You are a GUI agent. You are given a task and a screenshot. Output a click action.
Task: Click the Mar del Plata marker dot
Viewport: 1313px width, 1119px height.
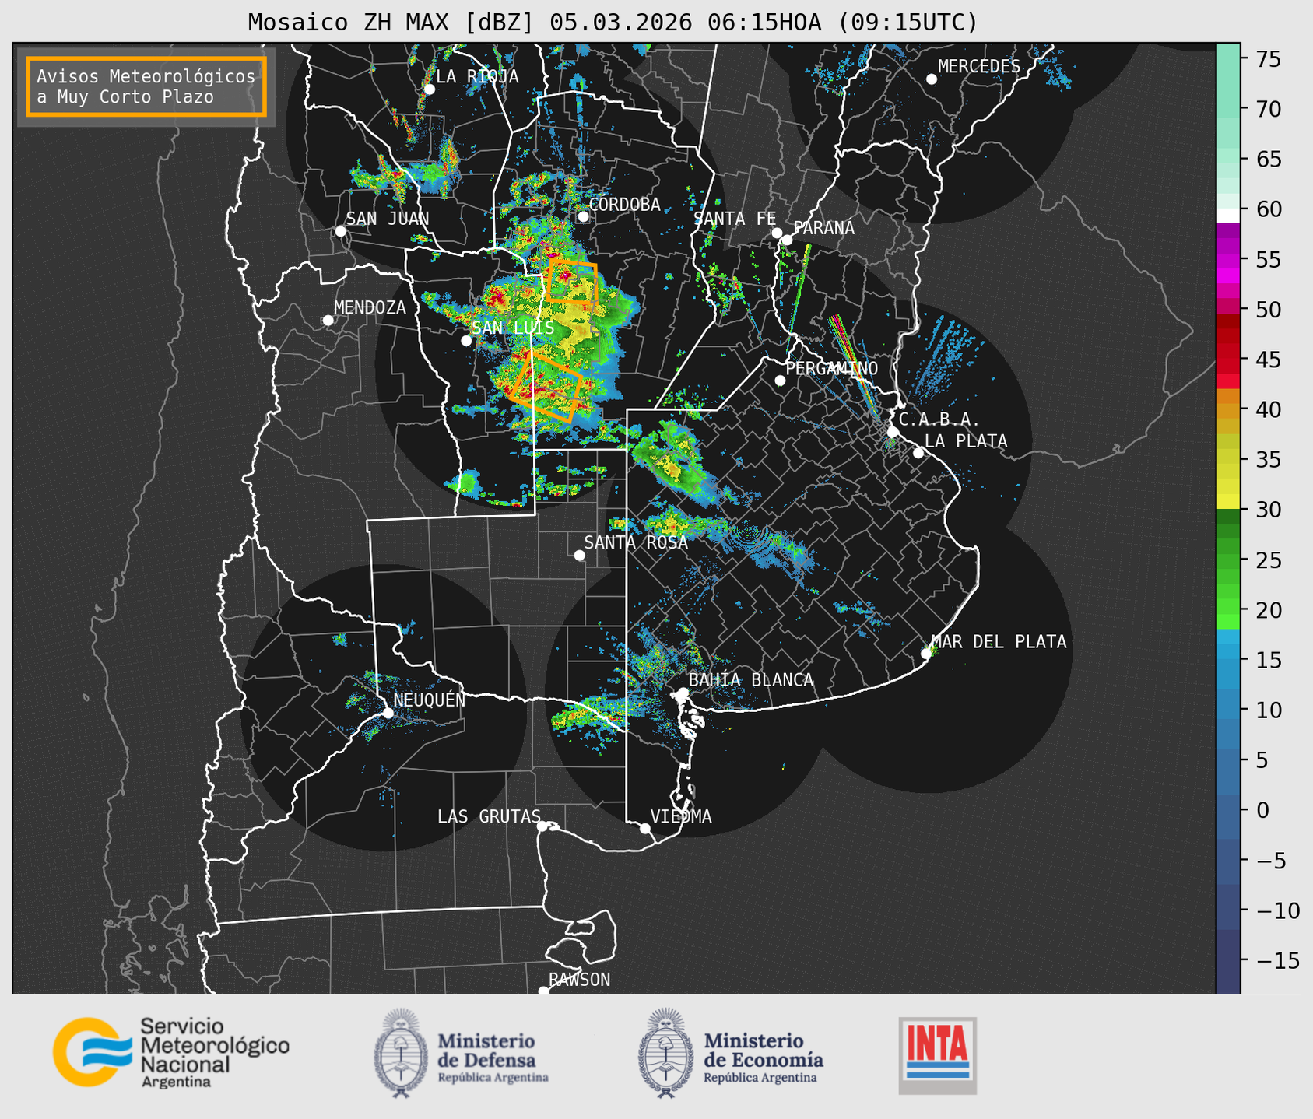pyautogui.click(x=926, y=654)
